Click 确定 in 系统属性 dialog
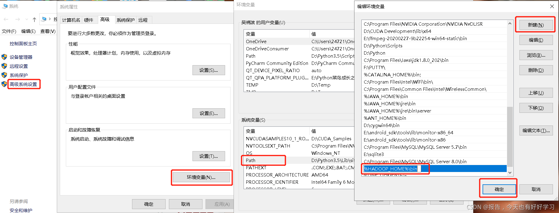The image size is (559, 213). pos(149,204)
